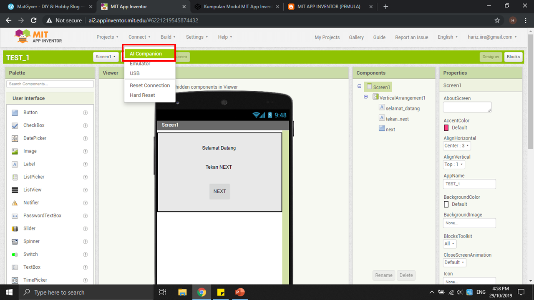Reload the page with the refresh icon
This screenshot has width=534, height=300.
coord(34,20)
